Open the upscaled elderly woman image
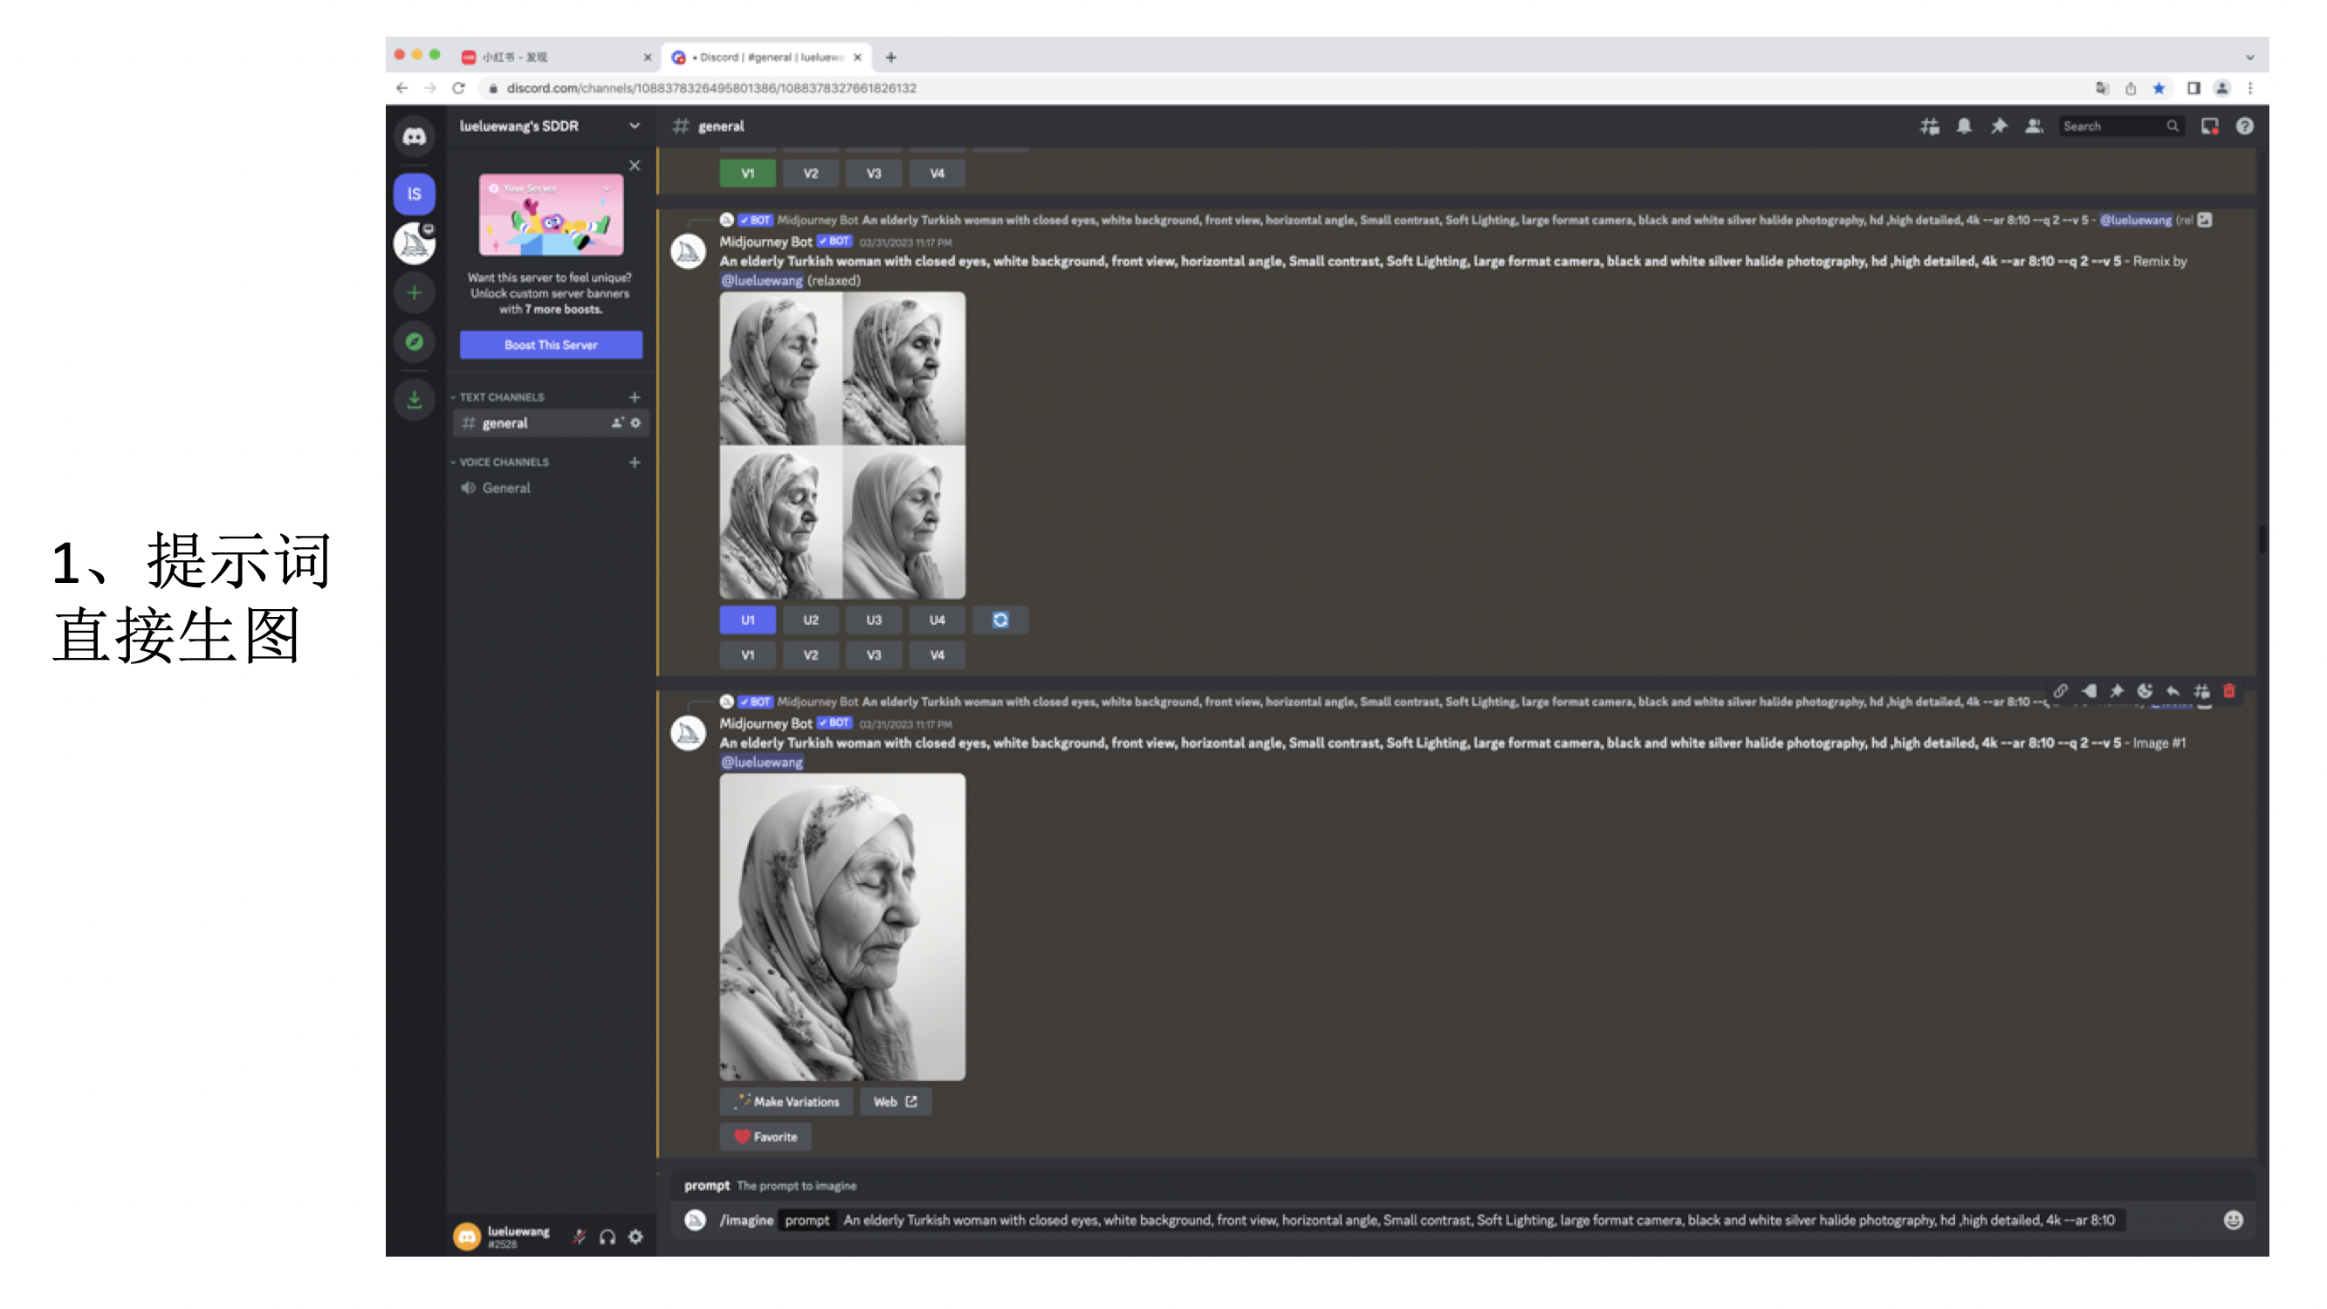Viewport: 2327px width, 1309px height. (x=842, y=926)
